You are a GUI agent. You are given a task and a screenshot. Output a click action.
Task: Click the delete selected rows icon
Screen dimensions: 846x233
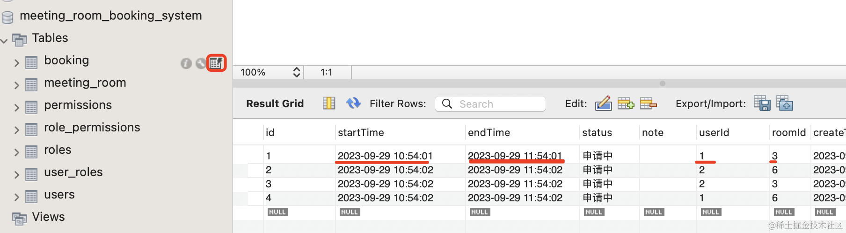(648, 103)
